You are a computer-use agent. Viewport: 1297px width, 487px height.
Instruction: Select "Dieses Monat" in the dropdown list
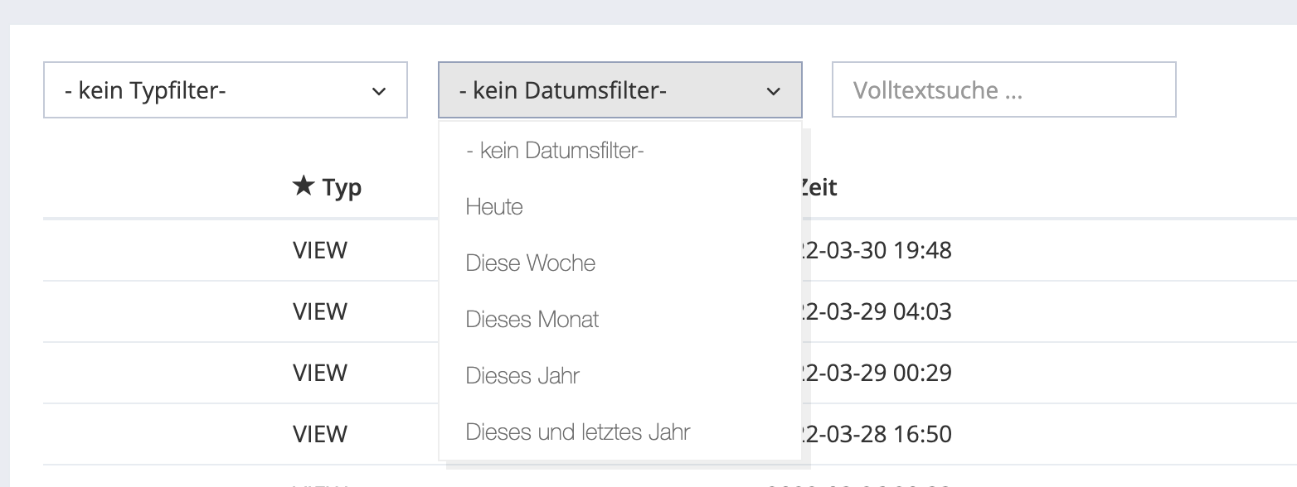(532, 320)
